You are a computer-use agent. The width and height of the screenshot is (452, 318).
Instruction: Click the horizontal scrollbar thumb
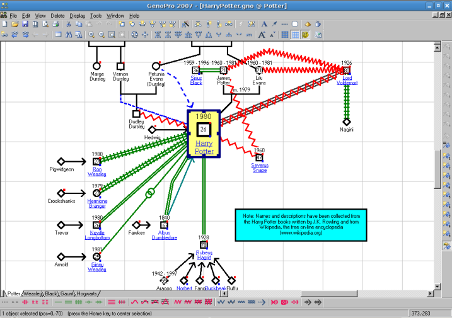pyautogui.click(x=329, y=293)
